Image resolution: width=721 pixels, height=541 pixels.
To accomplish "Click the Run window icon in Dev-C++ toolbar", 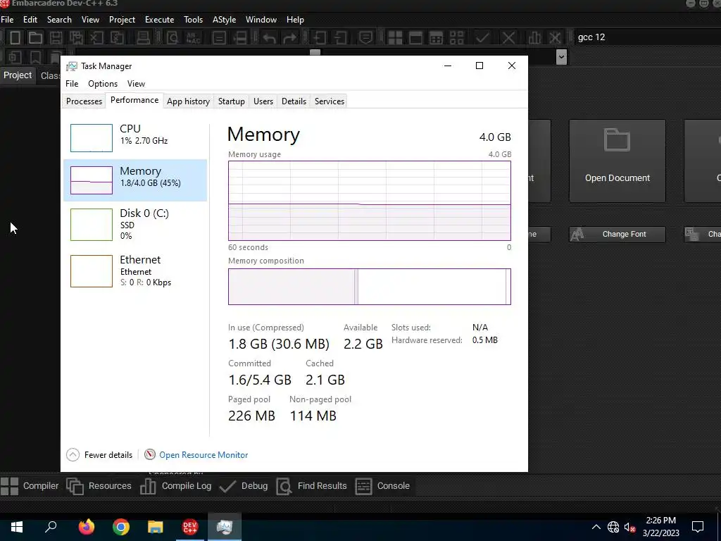I will [x=415, y=37].
